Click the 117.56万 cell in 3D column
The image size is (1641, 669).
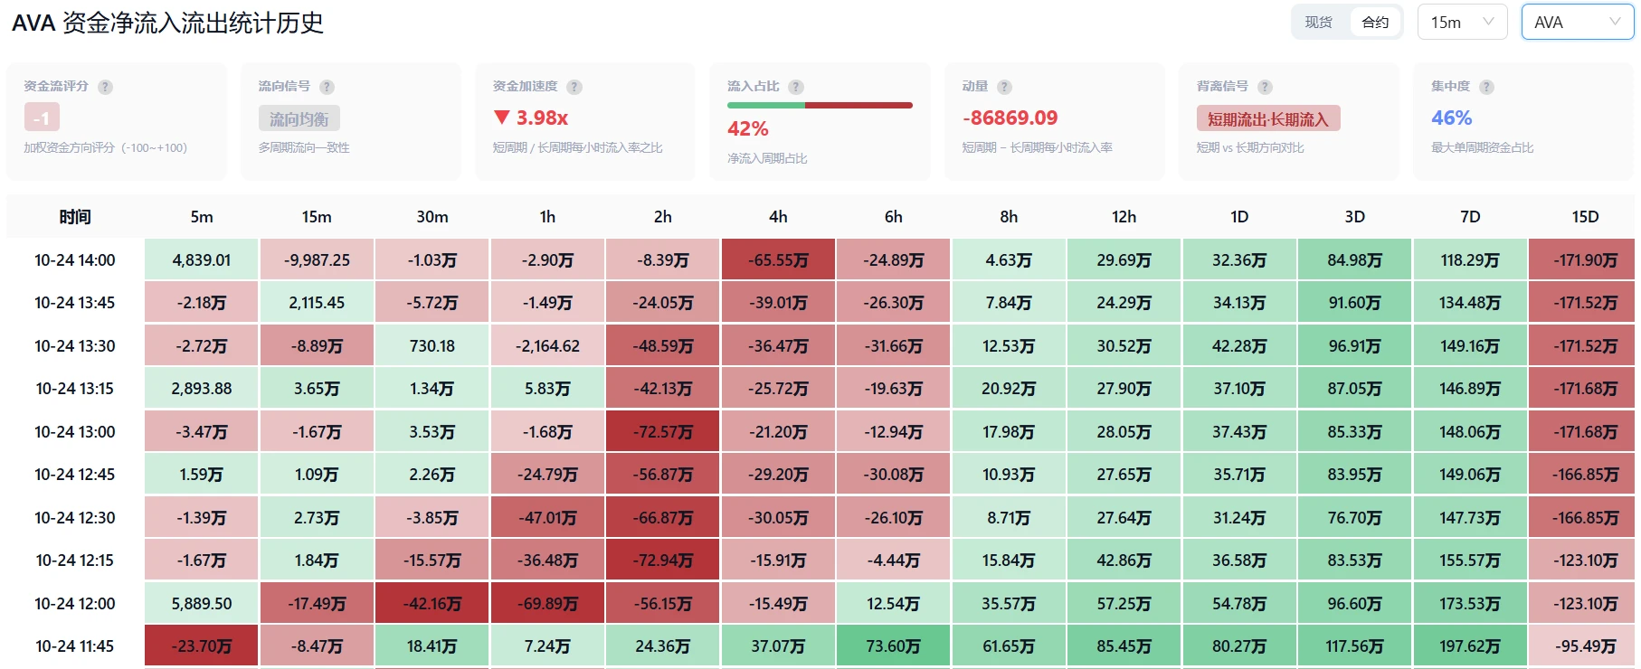pos(1355,646)
